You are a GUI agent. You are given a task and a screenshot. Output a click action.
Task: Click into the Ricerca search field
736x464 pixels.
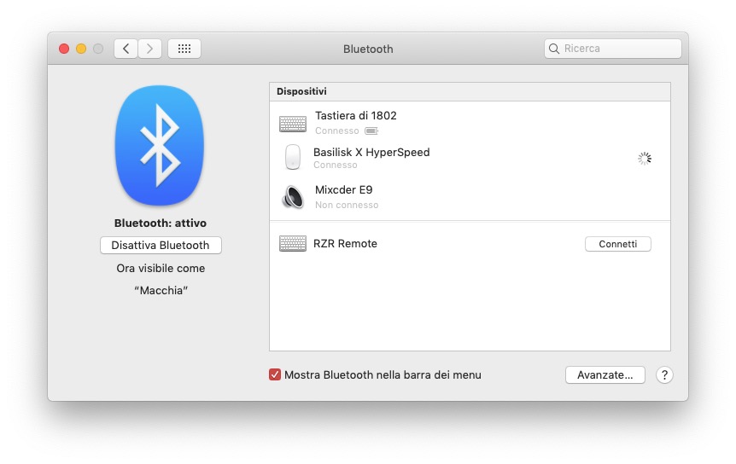(x=612, y=49)
